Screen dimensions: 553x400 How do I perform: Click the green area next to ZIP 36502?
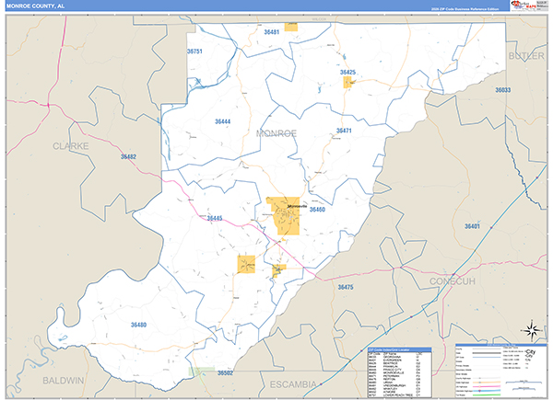(203, 371)
